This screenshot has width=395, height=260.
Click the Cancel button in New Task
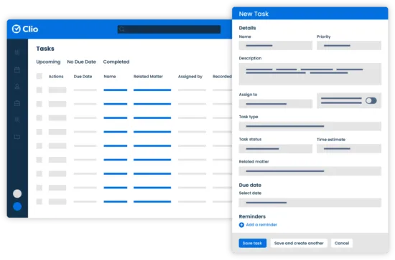pos(342,244)
